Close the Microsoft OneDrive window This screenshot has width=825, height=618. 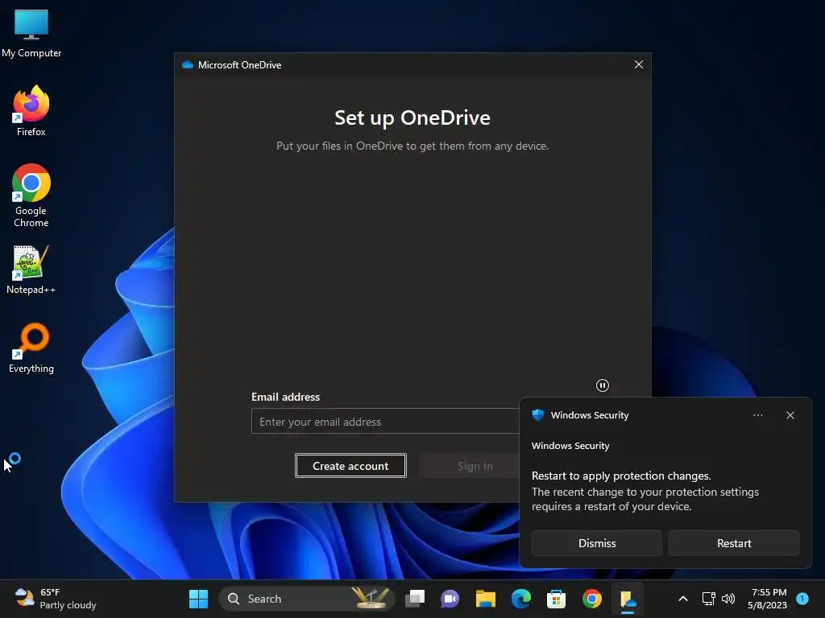(639, 64)
